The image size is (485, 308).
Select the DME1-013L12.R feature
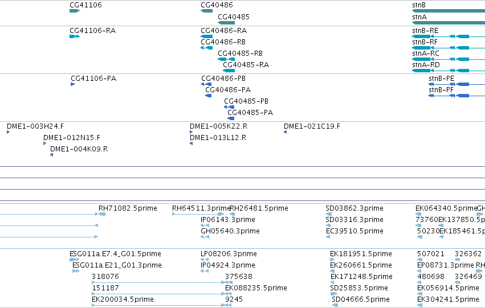pos(218,138)
